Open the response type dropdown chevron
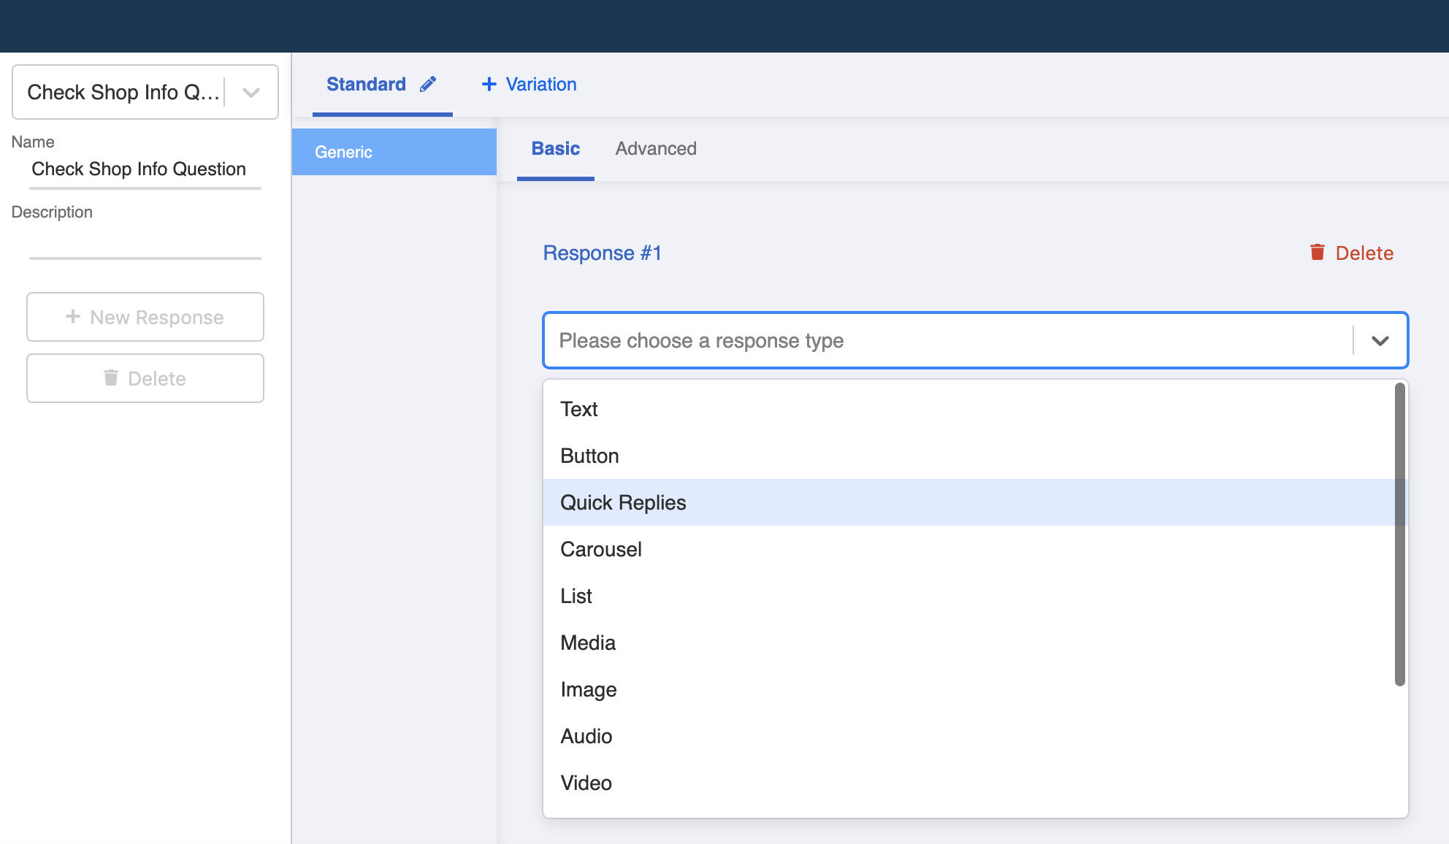 (1380, 340)
